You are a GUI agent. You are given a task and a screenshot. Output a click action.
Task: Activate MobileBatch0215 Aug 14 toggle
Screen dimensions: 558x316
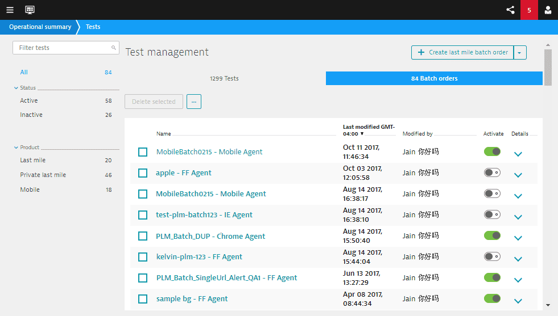pyautogui.click(x=492, y=193)
